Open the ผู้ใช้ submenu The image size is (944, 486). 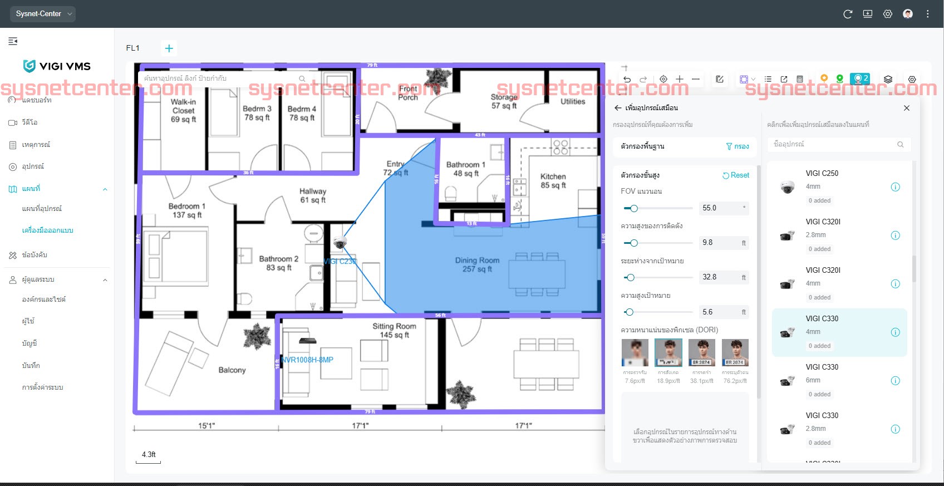pyautogui.click(x=28, y=321)
